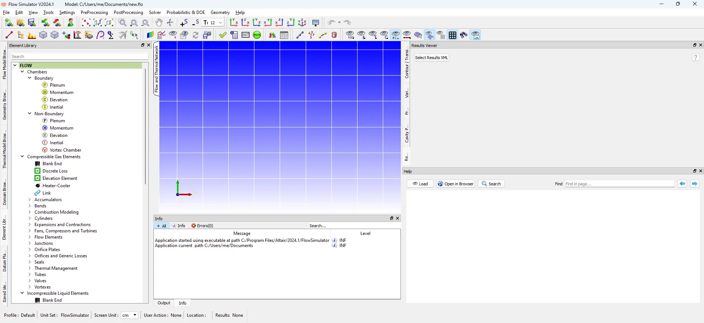Click the fire combustion icon in toolbar
The height and width of the screenshot is (323, 704).
tap(32, 35)
